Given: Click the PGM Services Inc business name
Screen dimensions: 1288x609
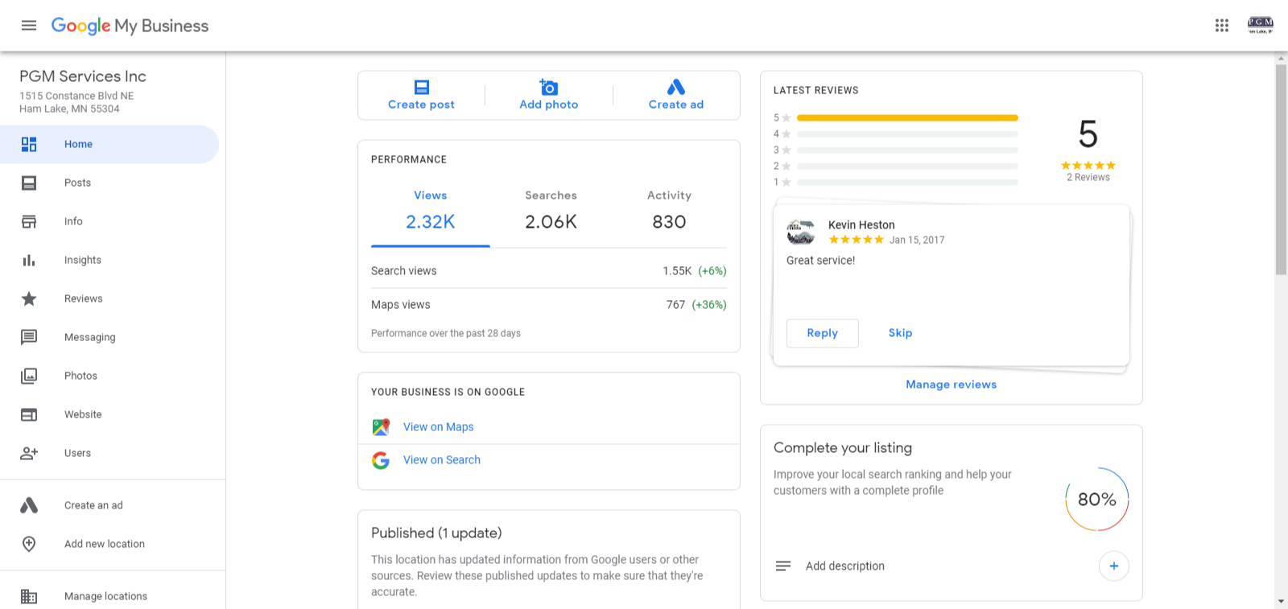Looking at the screenshot, I should (83, 76).
